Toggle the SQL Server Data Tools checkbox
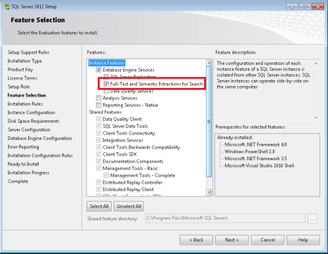The height and width of the screenshot is (254, 328). click(98, 126)
